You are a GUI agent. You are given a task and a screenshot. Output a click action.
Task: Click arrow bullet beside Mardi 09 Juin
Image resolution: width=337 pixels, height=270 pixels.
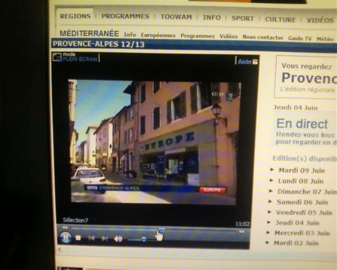(272, 170)
